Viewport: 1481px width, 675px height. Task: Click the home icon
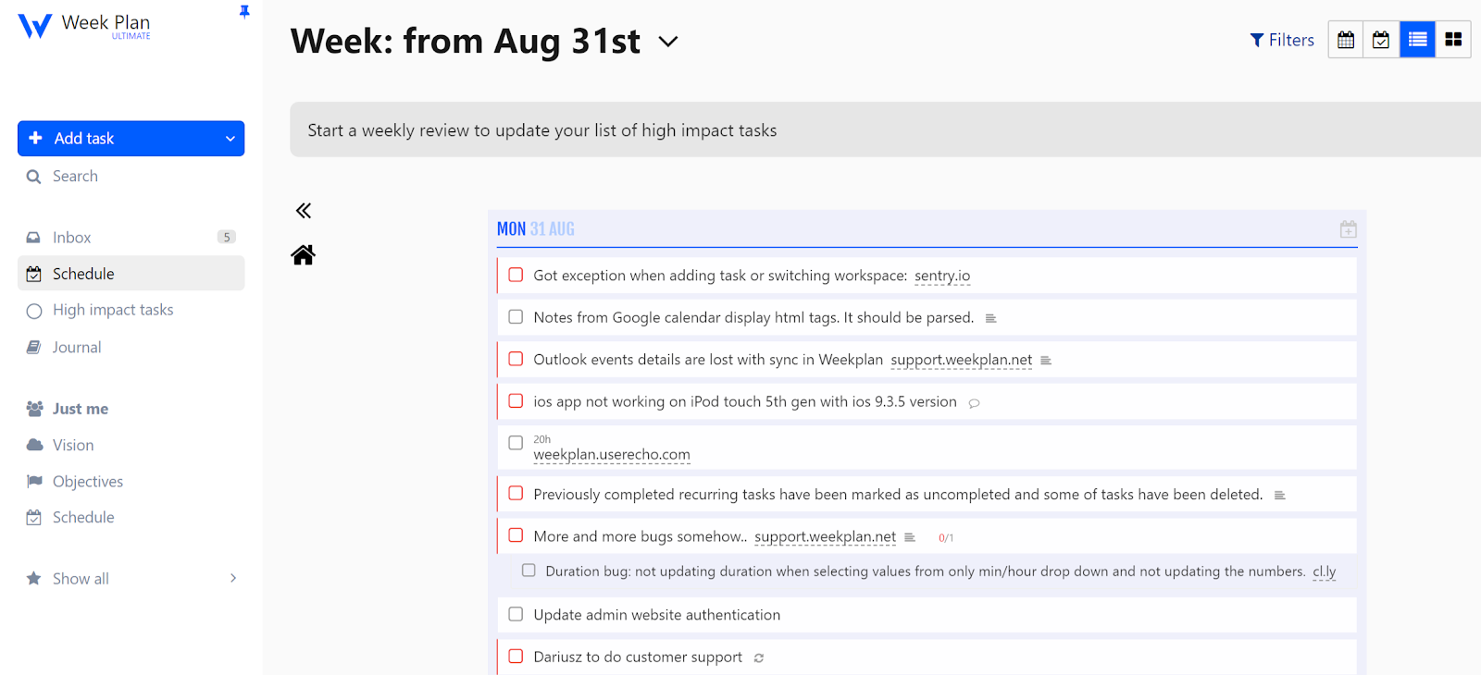click(x=304, y=255)
